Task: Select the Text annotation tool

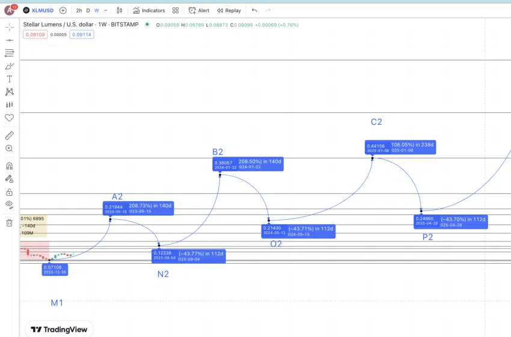Action: click(9, 79)
